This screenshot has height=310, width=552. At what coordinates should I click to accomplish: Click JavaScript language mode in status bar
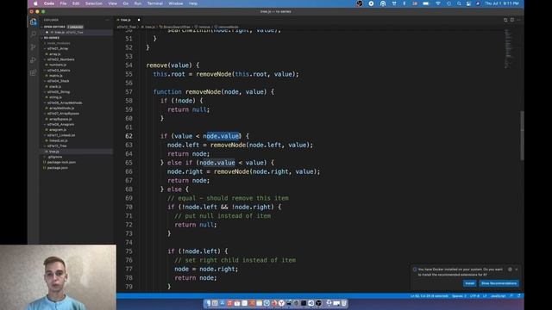click(498, 296)
